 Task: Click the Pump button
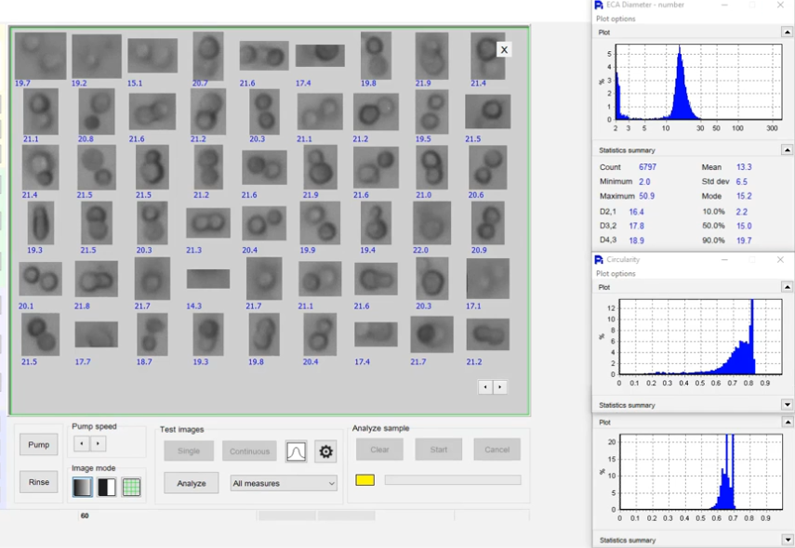tap(38, 445)
